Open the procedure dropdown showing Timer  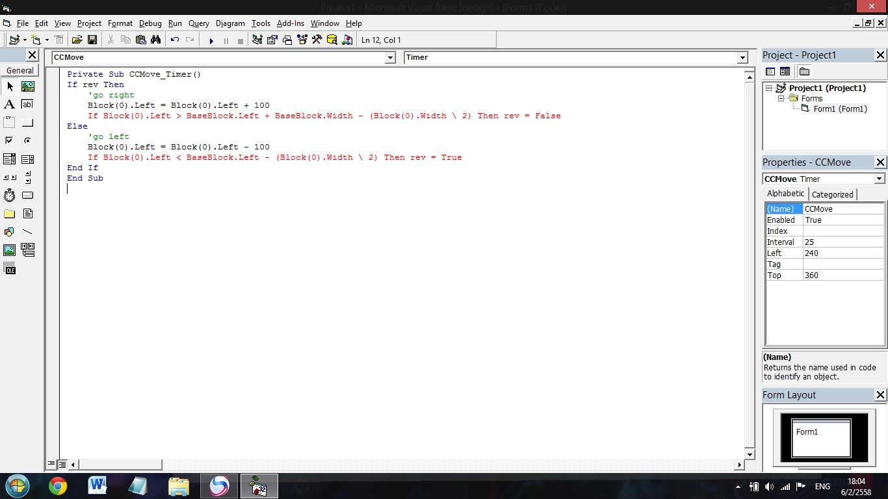(742, 57)
